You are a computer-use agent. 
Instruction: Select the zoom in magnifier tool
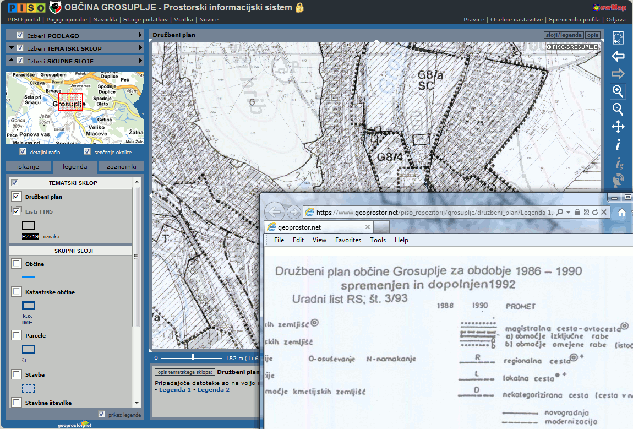[x=618, y=91]
